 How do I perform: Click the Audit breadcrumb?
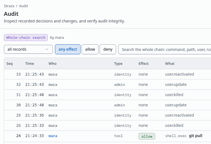tap(24, 6)
